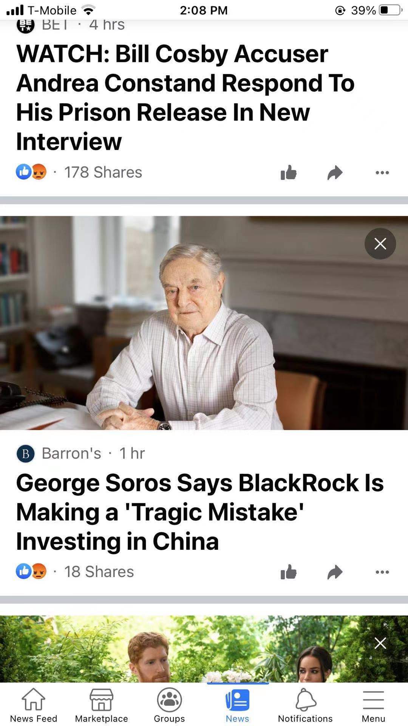Tap the George Soros article photo

click(204, 323)
